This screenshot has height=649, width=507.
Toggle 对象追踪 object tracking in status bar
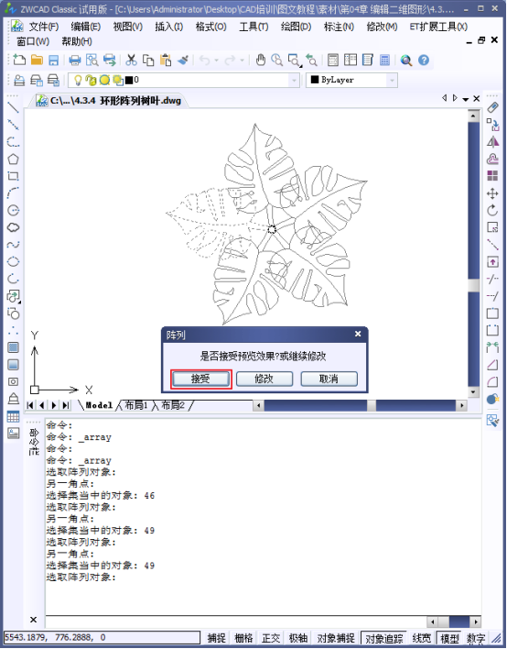point(383,638)
